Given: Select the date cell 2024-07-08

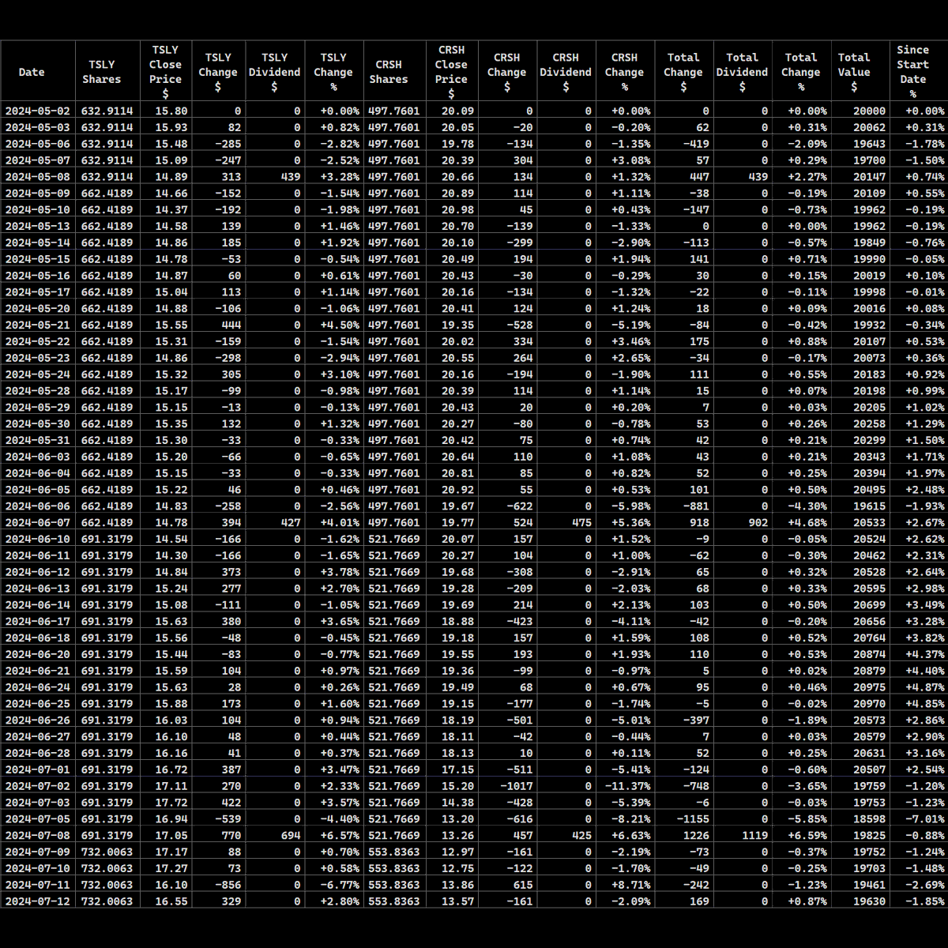Looking at the screenshot, I should point(38,836).
